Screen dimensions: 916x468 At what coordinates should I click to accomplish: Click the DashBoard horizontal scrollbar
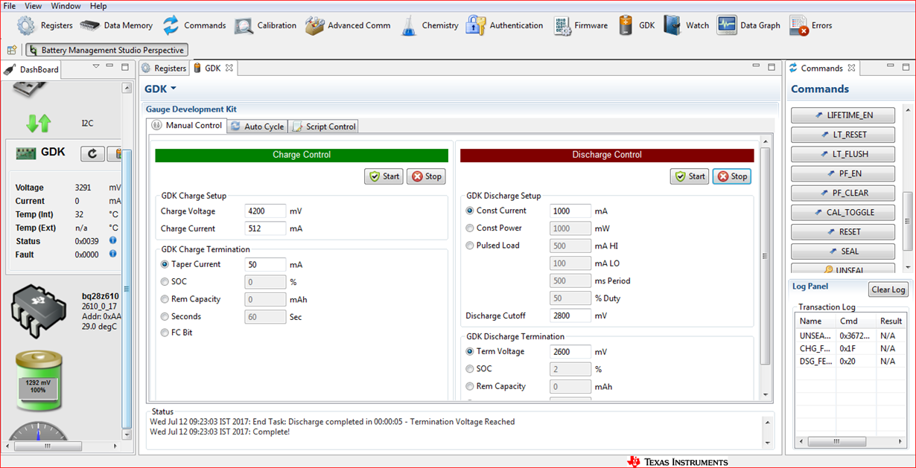47,446
